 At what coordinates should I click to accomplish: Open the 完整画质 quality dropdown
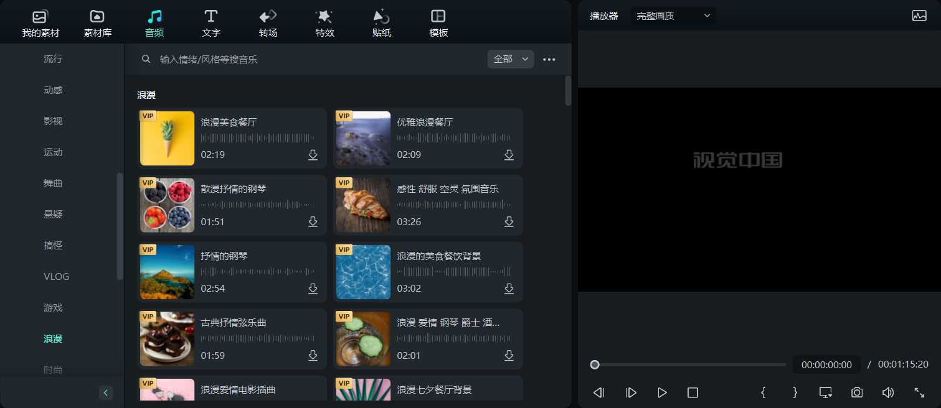click(x=673, y=15)
